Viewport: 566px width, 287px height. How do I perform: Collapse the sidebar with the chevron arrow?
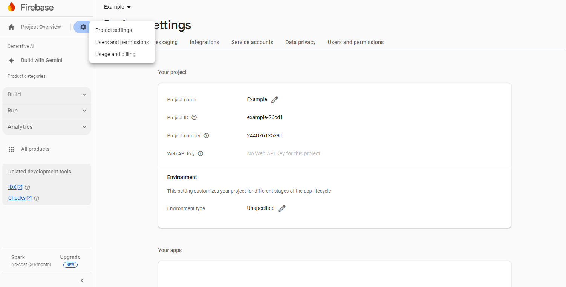tap(82, 281)
